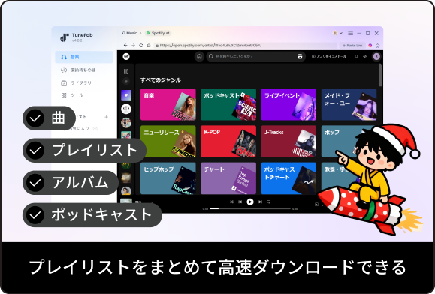Click the Paste Link button
Screen dimensions: 435x294
[352, 46]
